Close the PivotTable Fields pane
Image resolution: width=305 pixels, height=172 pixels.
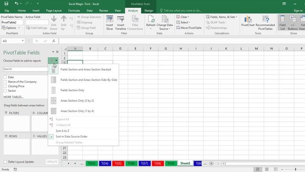[57, 52]
